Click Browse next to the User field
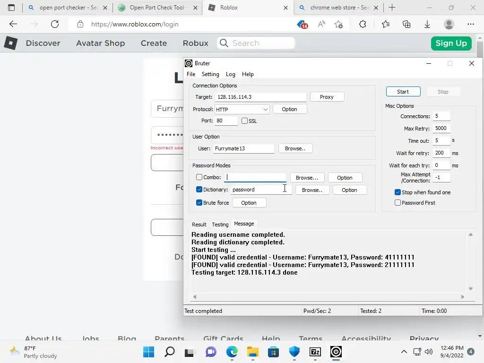 (x=295, y=148)
